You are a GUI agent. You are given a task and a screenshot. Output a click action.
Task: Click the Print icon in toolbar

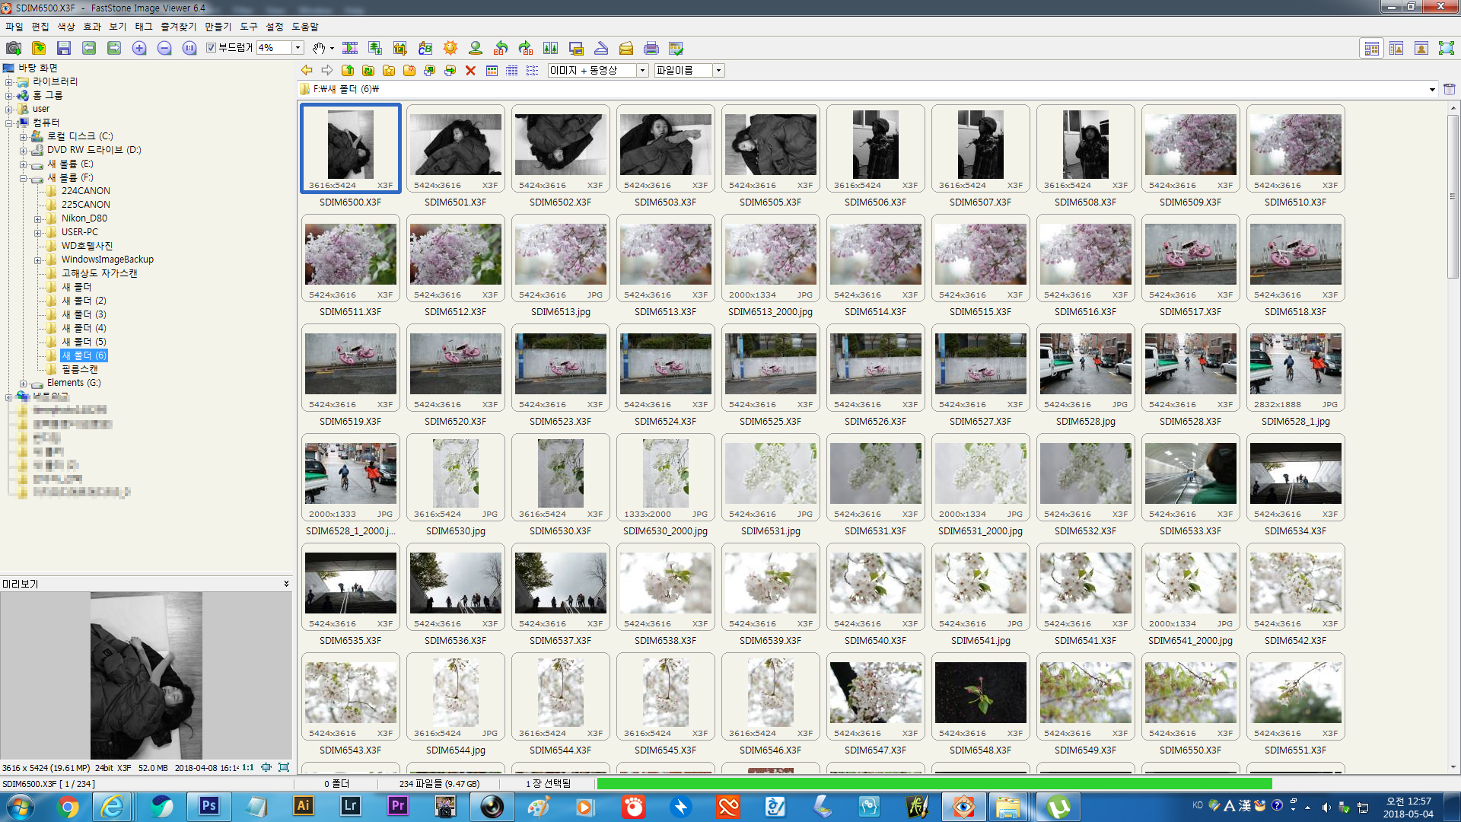point(651,48)
